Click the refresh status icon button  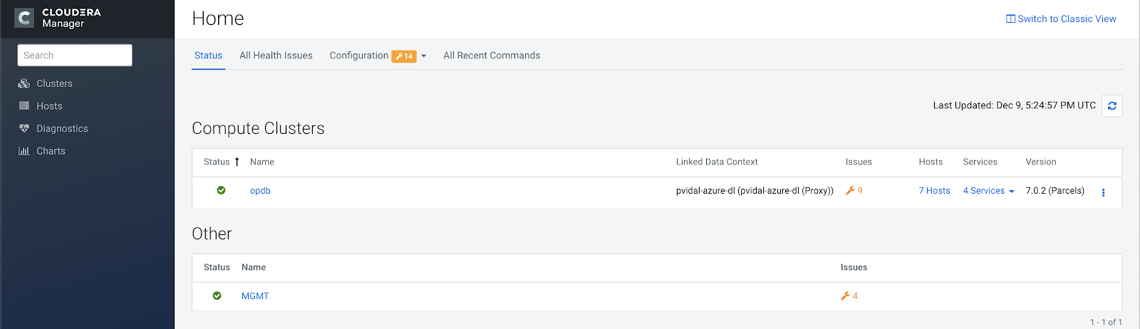click(1111, 106)
